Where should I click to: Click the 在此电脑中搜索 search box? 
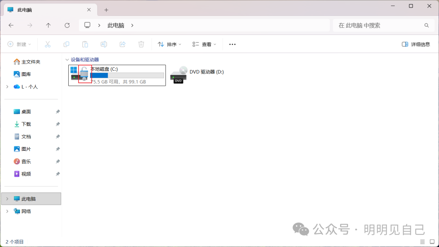click(x=378, y=25)
